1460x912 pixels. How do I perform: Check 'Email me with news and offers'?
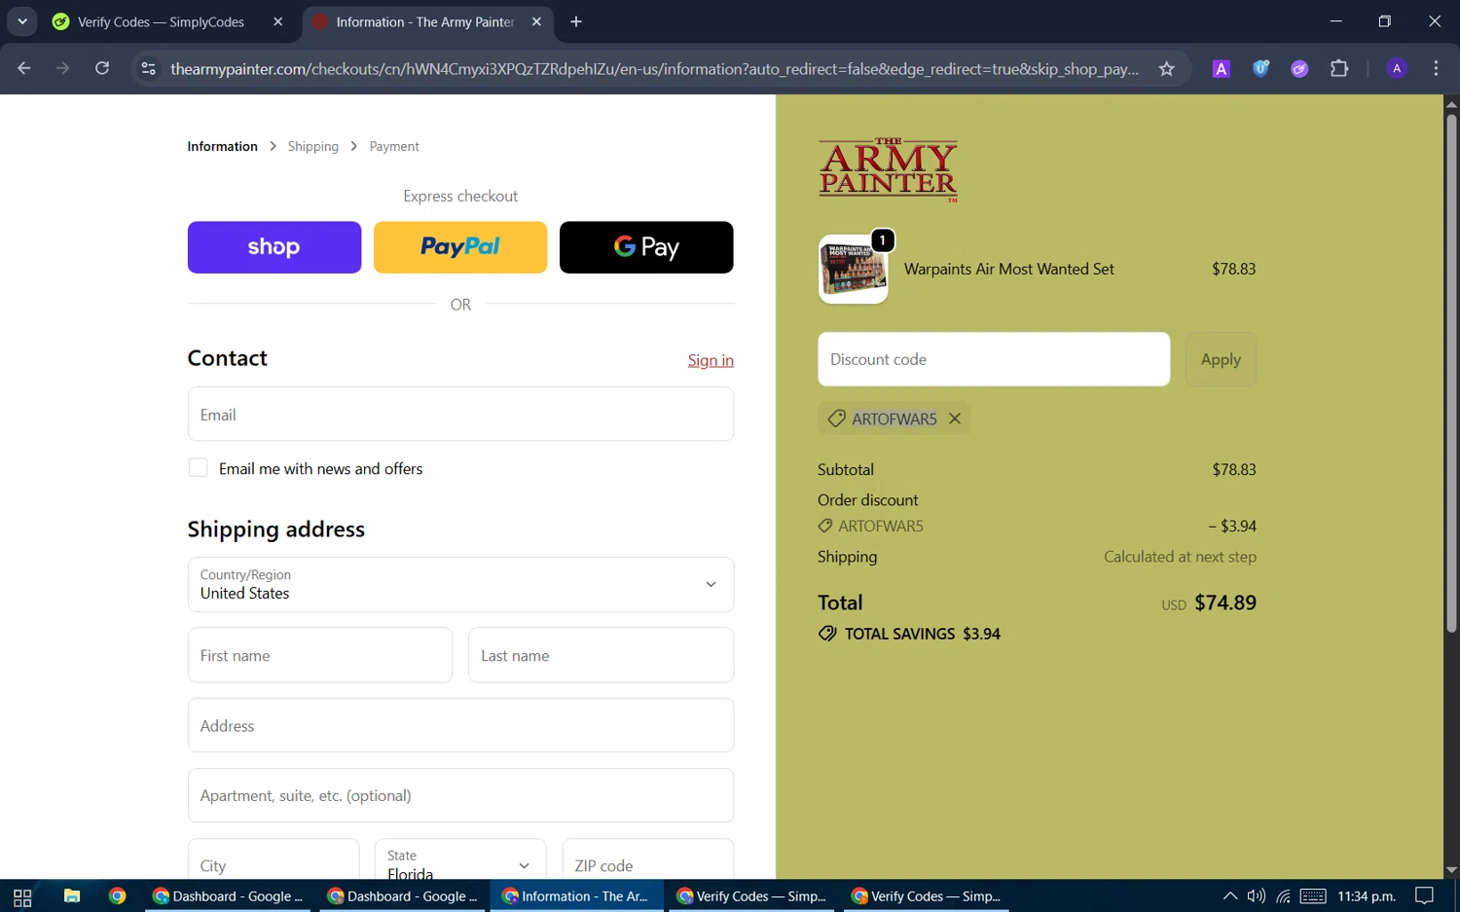199,468
